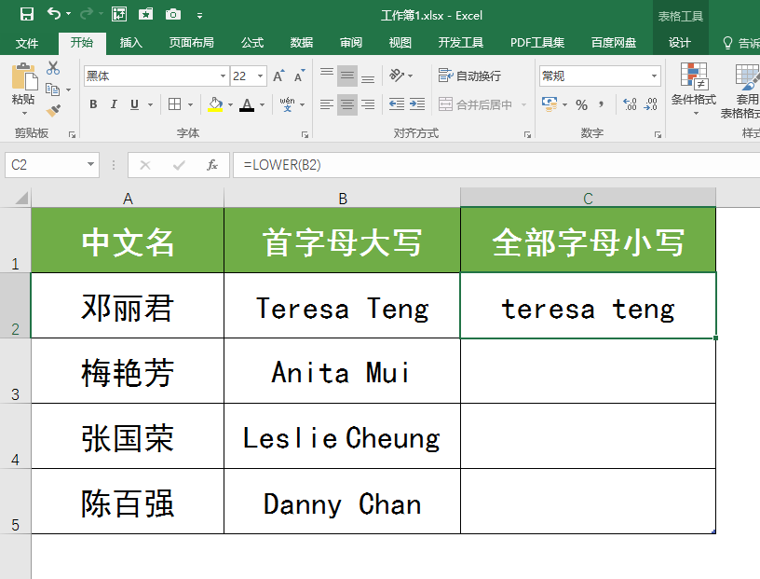Apply yellow fill color bucket
Screen dimensions: 760x579
pyautogui.click(x=215, y=104)
